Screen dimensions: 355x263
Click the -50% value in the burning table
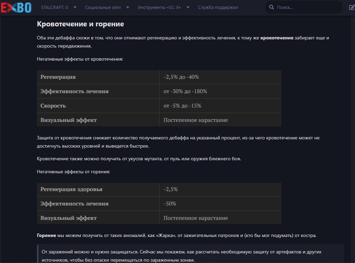tap(170, 204)
